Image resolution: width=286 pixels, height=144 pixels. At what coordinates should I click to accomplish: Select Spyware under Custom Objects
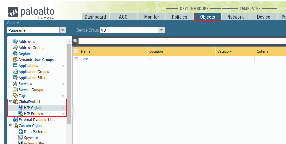31,138
